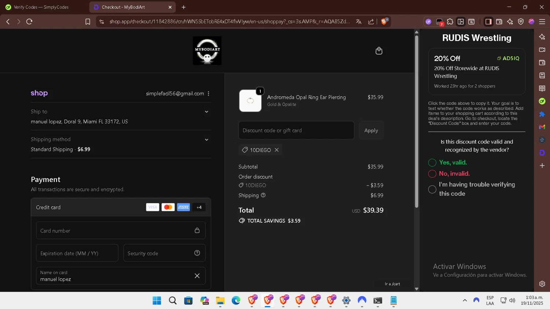The image size is (550, 309).
Task: Switch to Verify Codes — SimplyCodes tab
Action: [x=41, y=7]
